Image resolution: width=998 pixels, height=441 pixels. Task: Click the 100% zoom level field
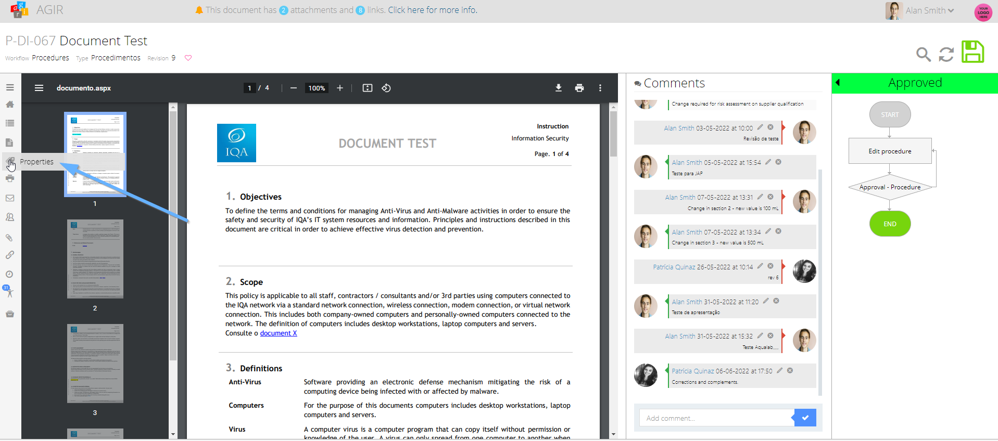317,88
